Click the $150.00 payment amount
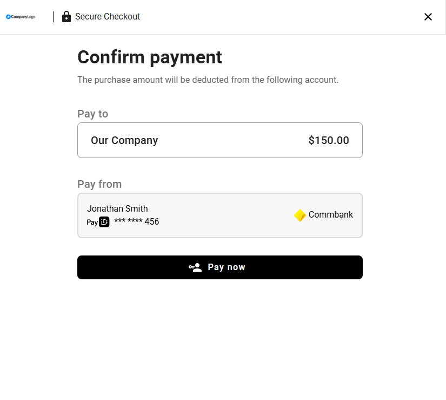 point(329,140)
